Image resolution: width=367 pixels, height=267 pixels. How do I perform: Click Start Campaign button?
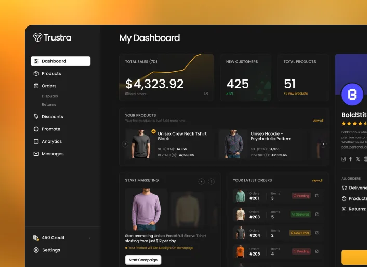(143, 260)
